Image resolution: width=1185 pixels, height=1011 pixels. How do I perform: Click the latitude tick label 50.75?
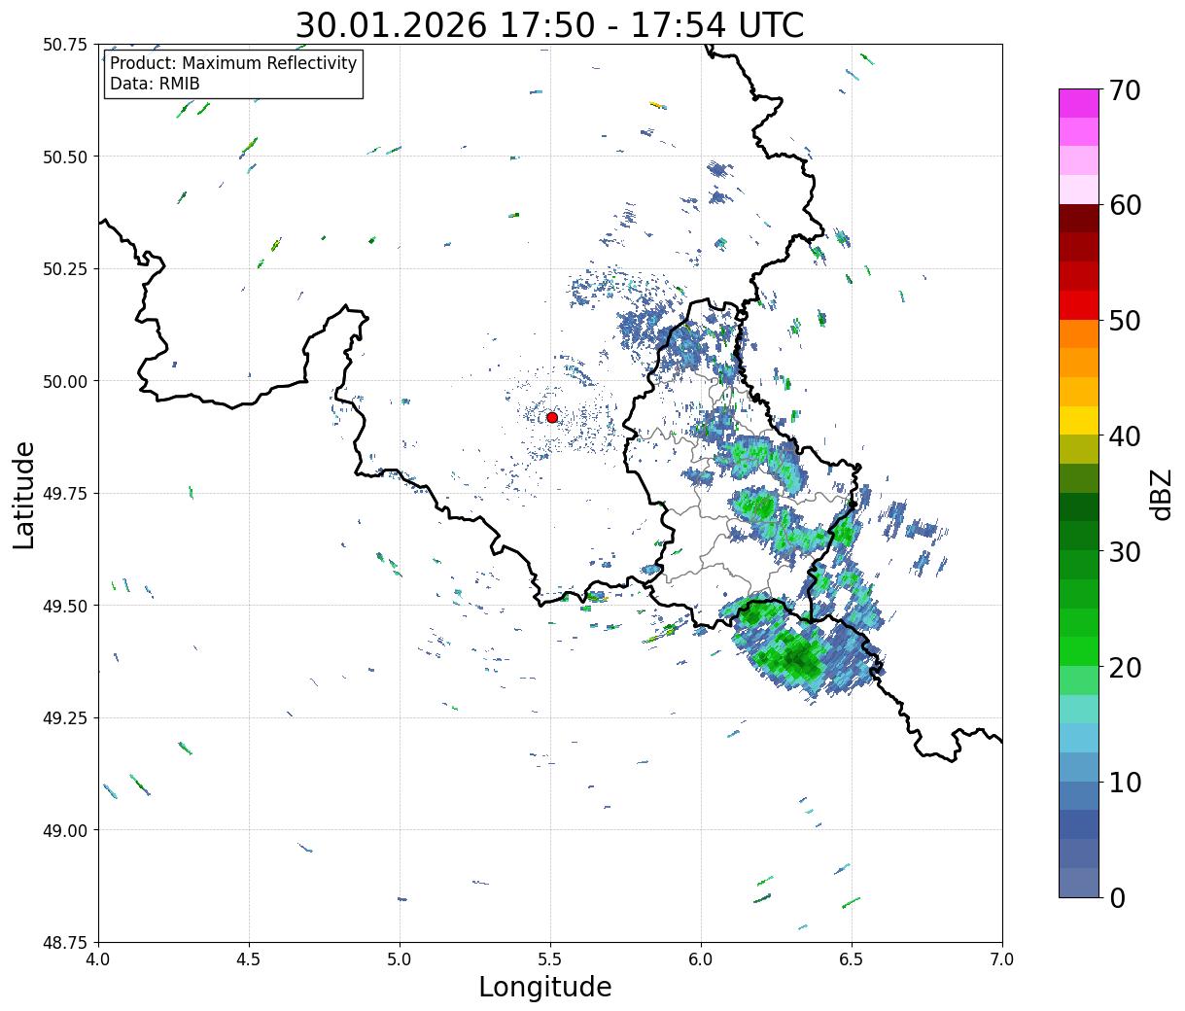click(65, 45)
